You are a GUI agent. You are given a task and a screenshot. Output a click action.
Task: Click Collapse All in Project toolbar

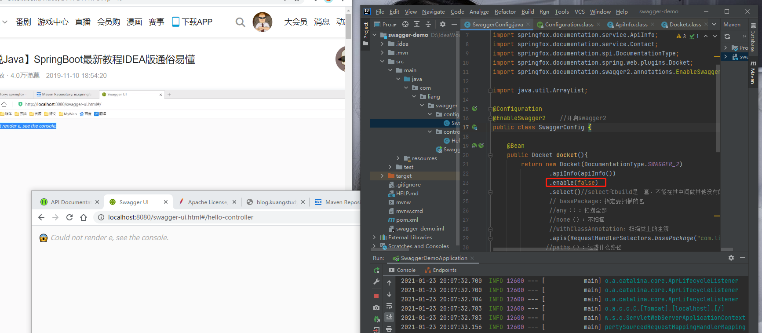(428, 24)
